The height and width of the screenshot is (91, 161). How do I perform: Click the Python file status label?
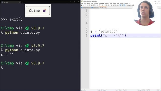[83, 90]
